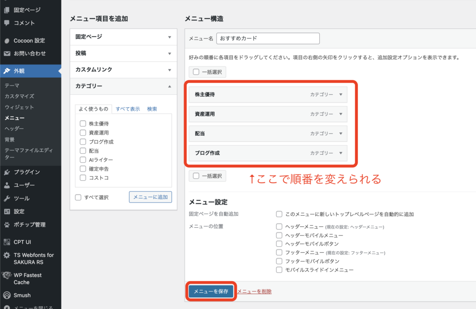This screenshot has width=476, height=309.
Task: Enable the ヘッダーモバイルボタン checkbox
Action: pos(279,244)
